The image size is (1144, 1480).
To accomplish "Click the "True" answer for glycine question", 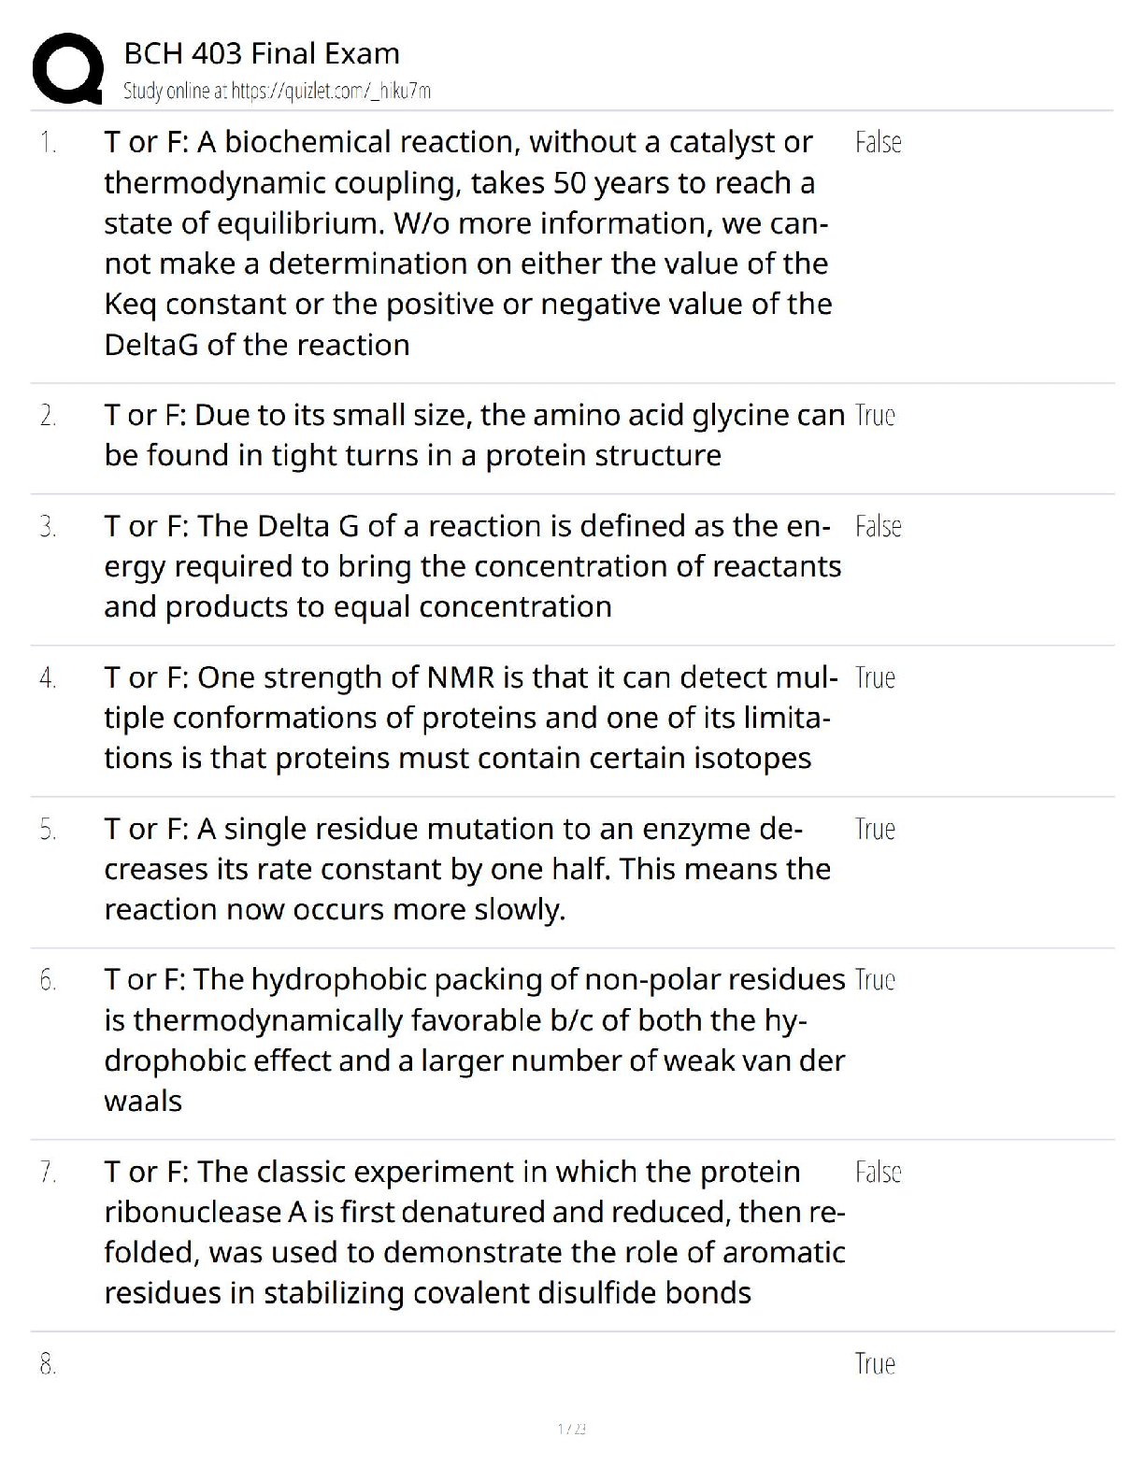I will (875, 416).
